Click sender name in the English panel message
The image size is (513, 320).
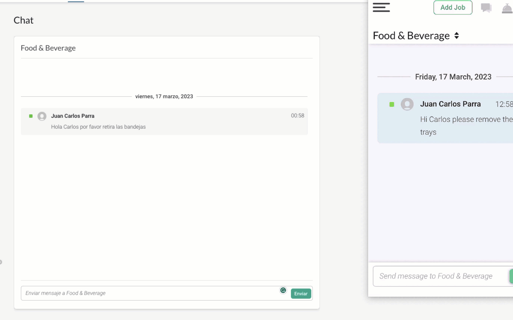point(450,104)
